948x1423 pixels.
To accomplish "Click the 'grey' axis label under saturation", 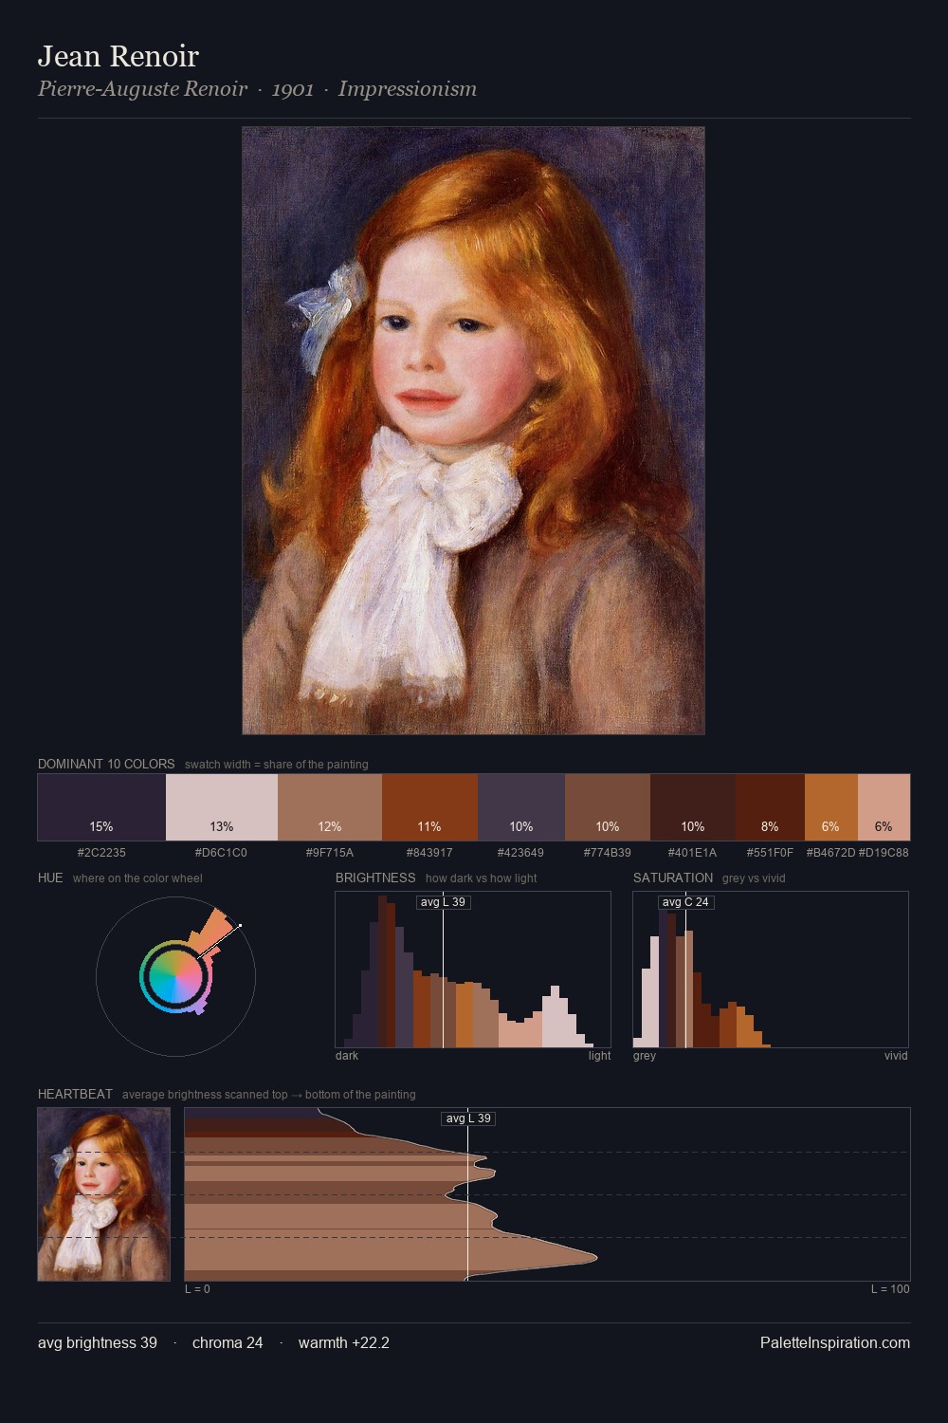I will [x=645, y=1056].
